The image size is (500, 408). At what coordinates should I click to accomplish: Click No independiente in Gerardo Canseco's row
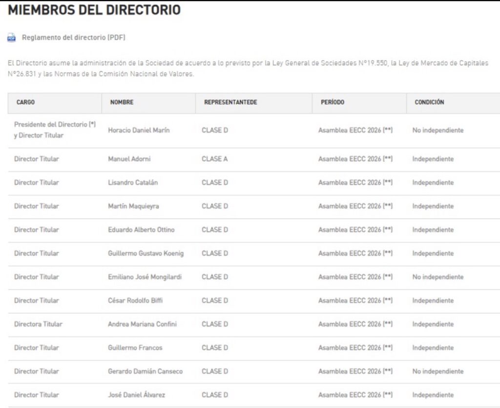coord(437,371)
